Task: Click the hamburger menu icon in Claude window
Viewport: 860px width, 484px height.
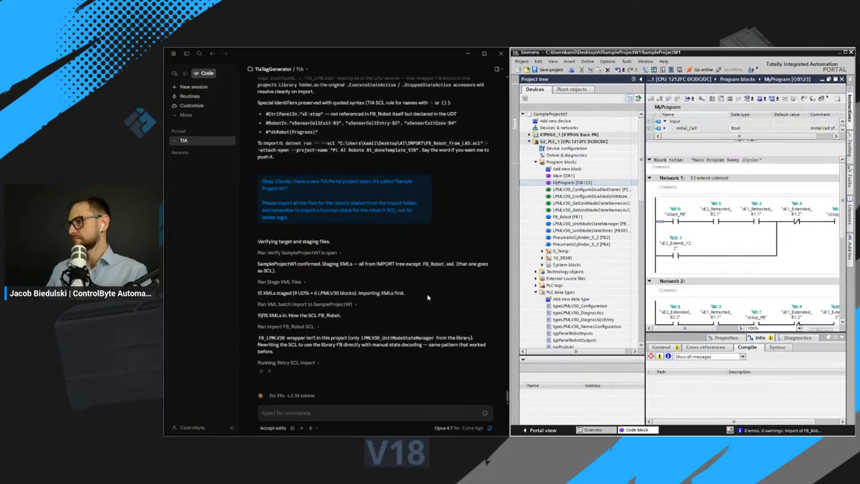Action: pyautogui.click(x=173, y=54)
